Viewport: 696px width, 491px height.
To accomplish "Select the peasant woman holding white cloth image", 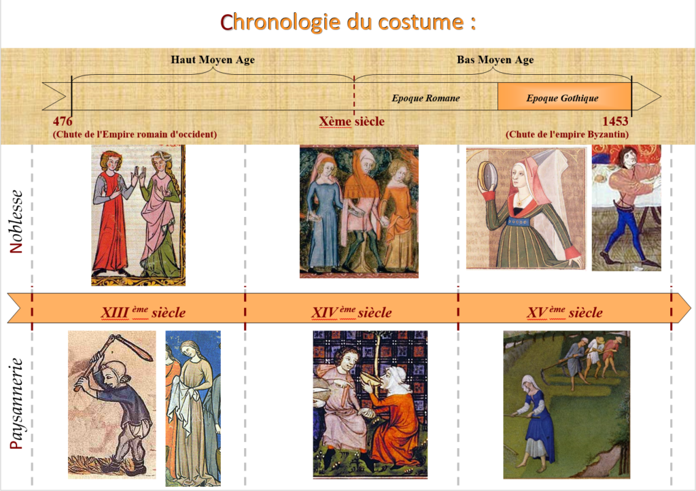I will [x=193, y=409].
